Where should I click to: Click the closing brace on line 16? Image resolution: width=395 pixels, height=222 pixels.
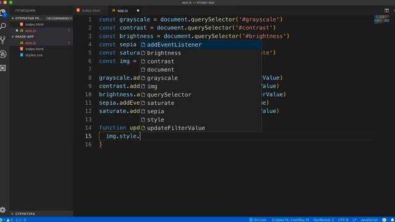(101, 144)
